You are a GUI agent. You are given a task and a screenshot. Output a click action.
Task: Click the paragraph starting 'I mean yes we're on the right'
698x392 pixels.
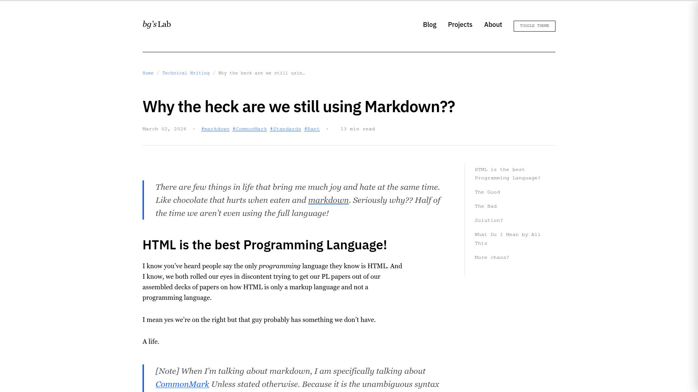[x=259, y=320]
